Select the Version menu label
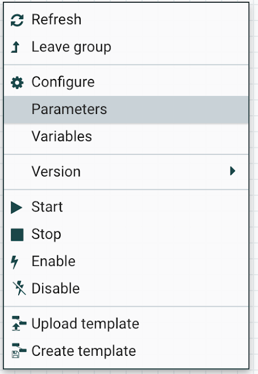This screenshot has width=258, height=374. coord(56,171)
